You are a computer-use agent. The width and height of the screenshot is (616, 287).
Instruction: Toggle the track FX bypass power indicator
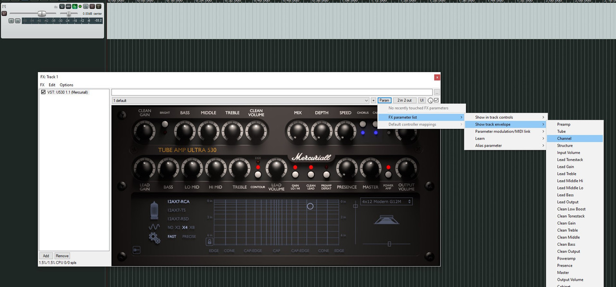[x=80, y=6]
